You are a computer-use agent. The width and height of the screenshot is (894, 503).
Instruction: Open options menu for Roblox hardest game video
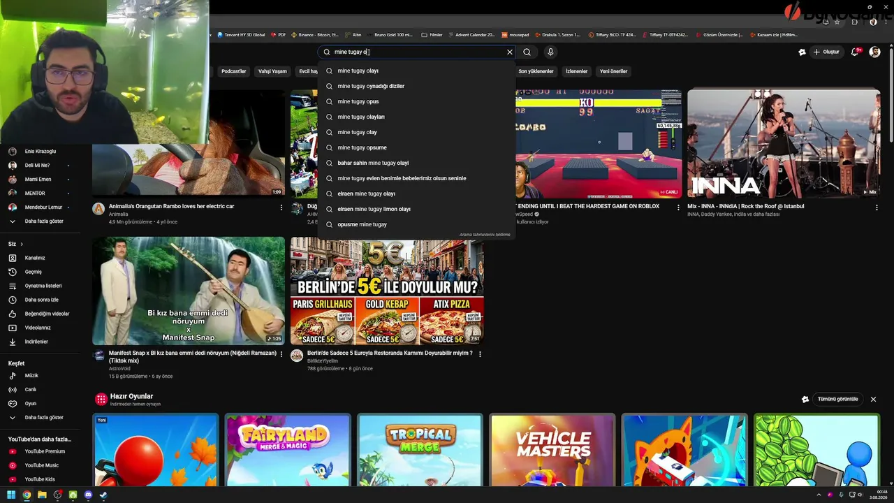click(678, 207)
